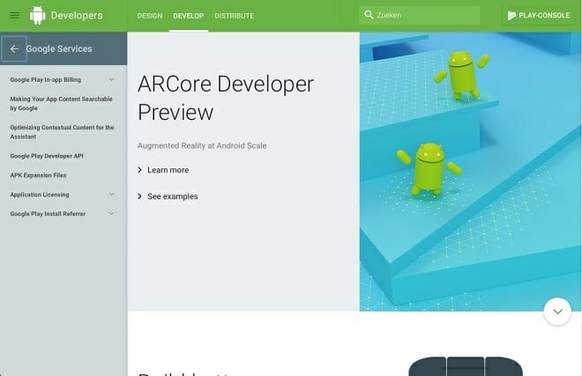Open the Learn more link
Viewport: 582px width, 376px height.
pyautogui.click(x=168, y=170)
